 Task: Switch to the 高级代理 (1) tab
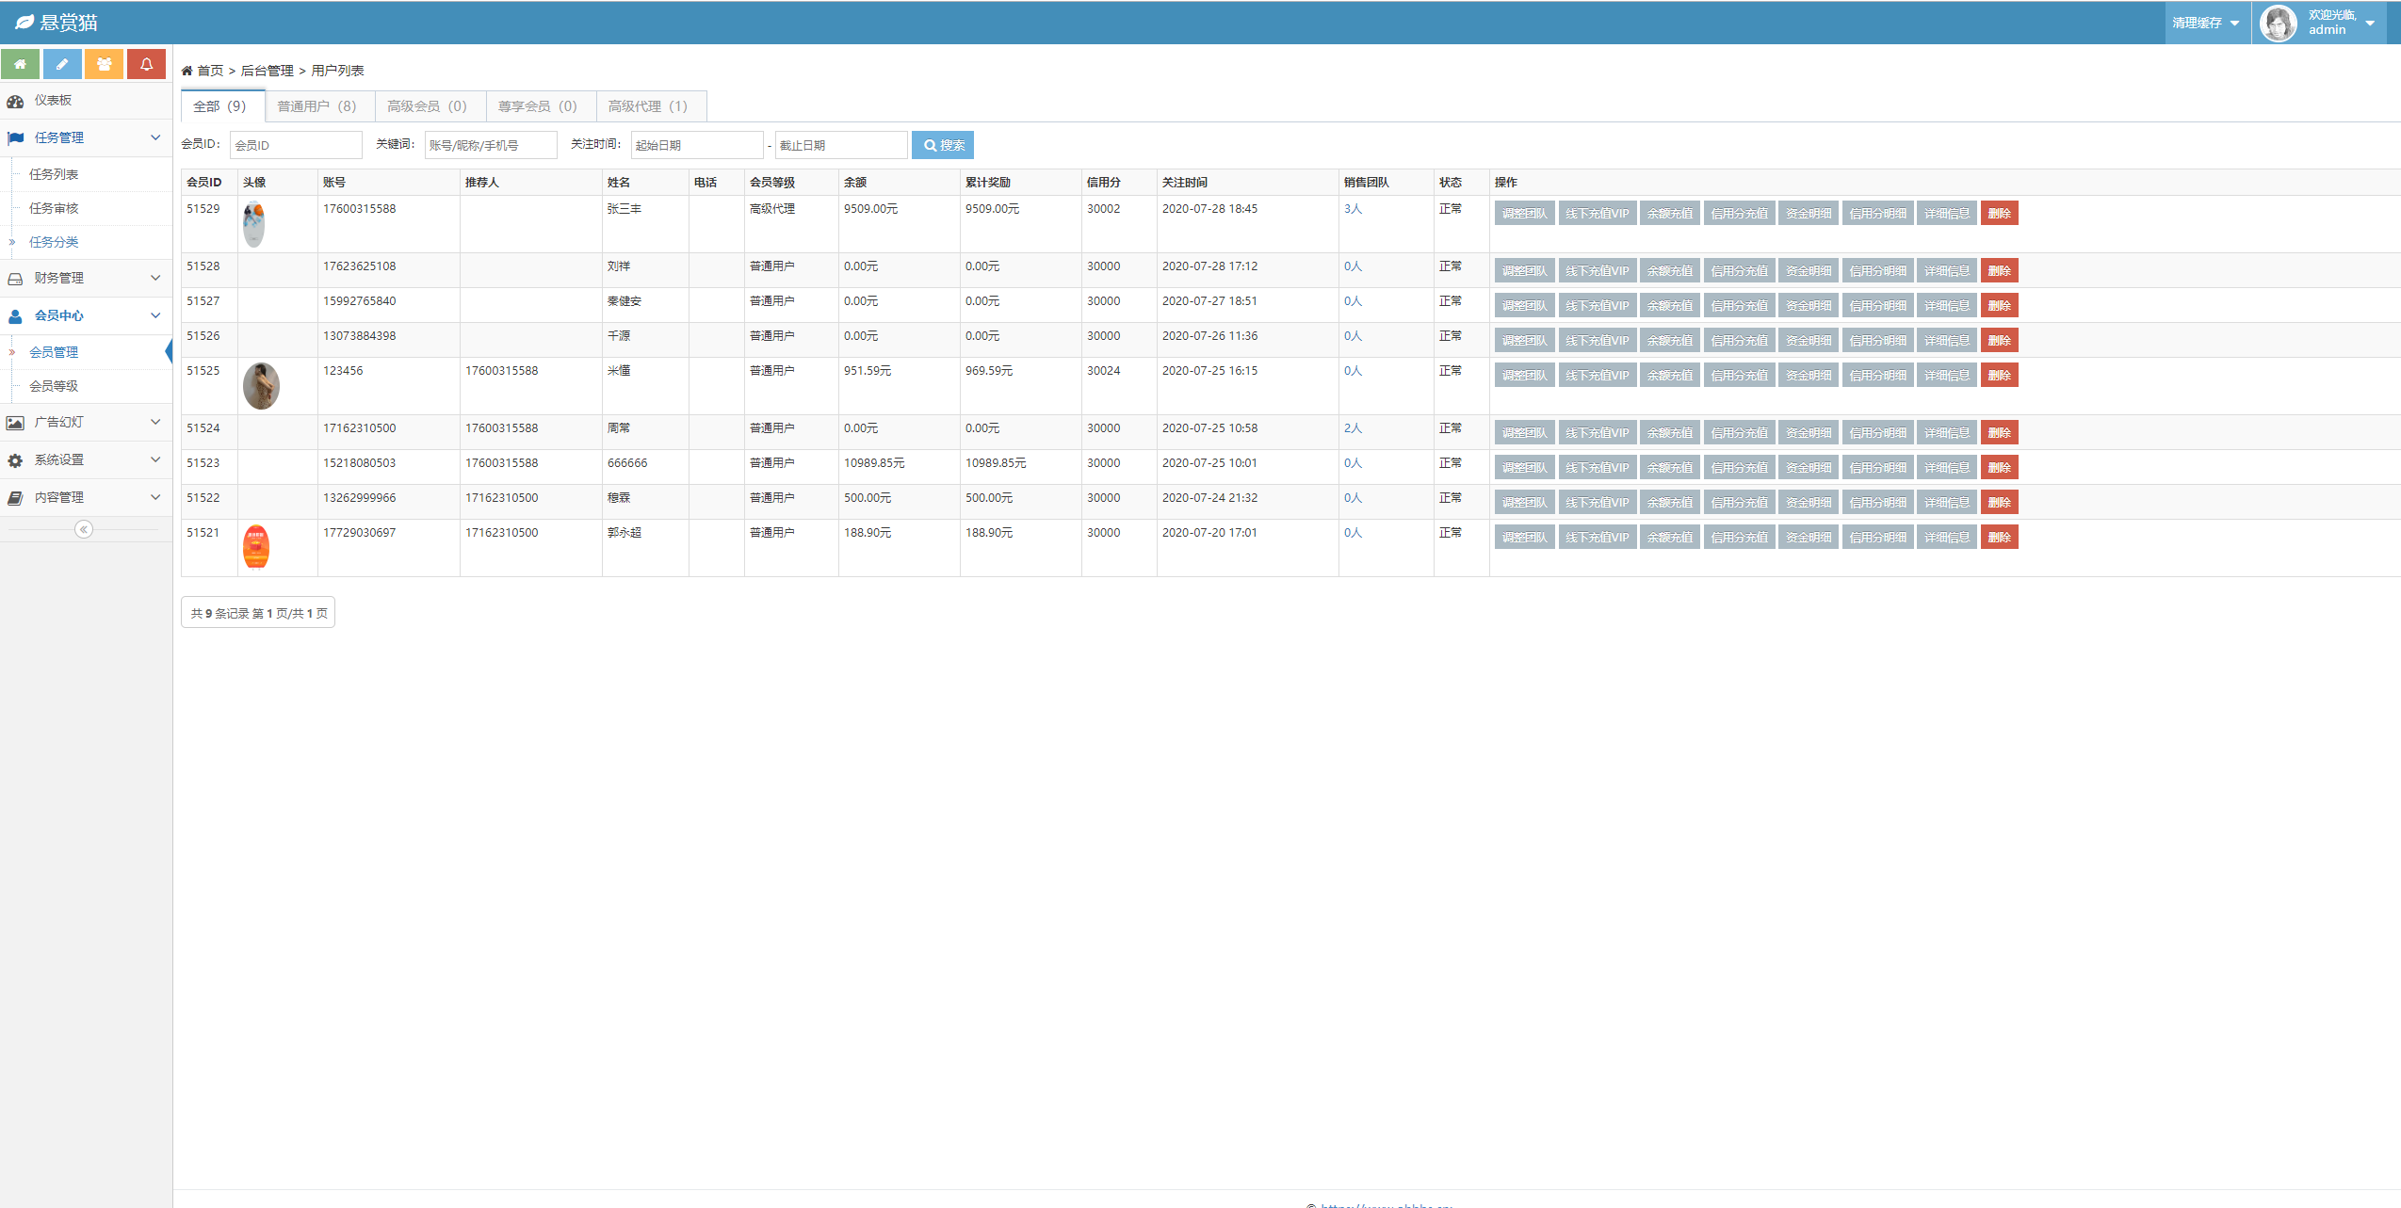pyautogui.click(x=650, y=106)
